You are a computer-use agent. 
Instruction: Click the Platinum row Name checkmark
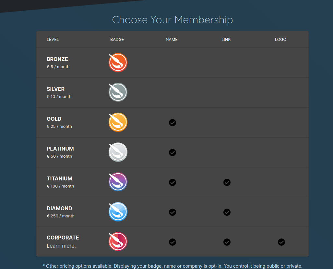(172, 153)
